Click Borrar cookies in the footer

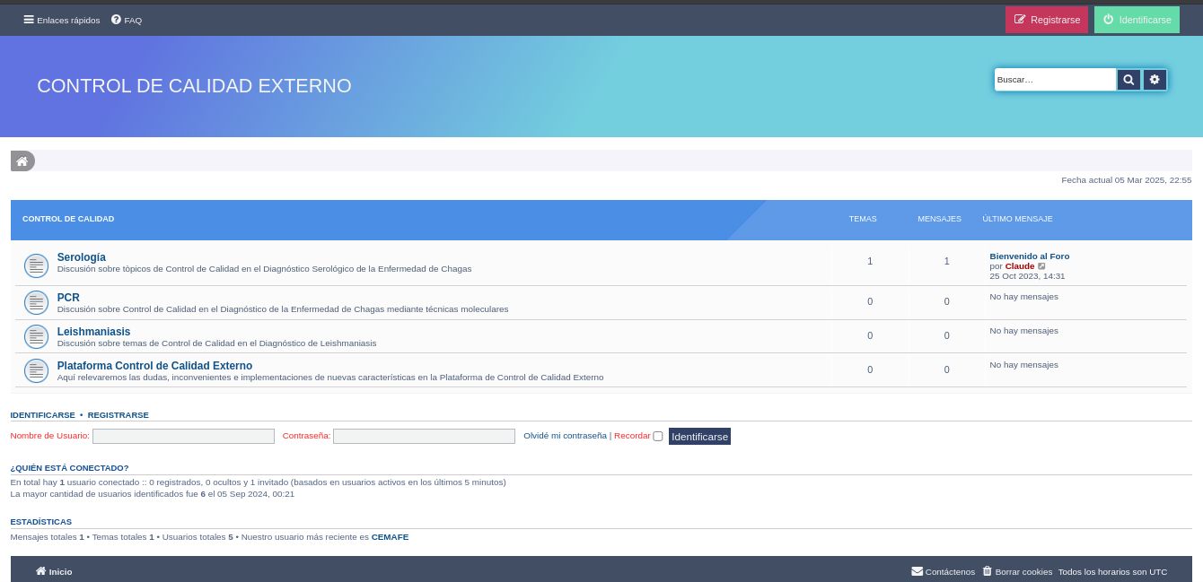tap(1016, 571)
